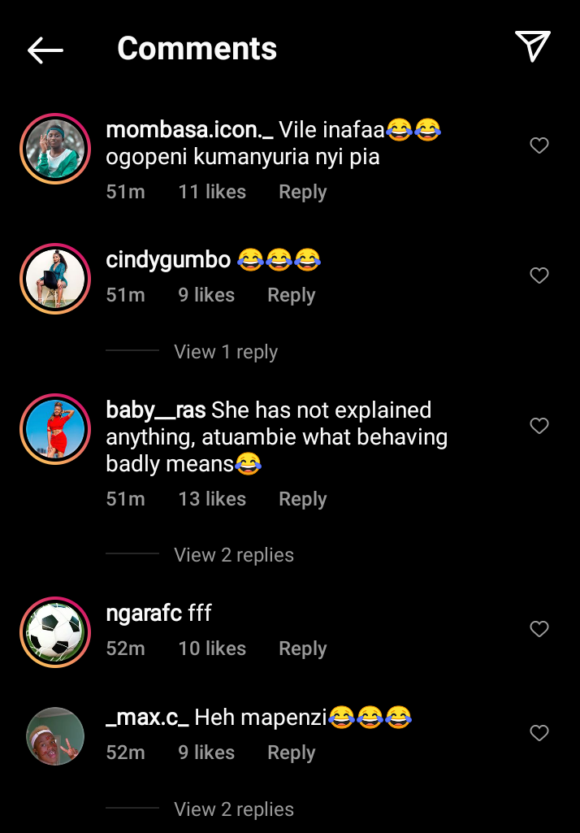Image resolution: width=580 pixels, height=833 pixels.
Task: View baby__ras avatar story
Action: pos(55,429)
